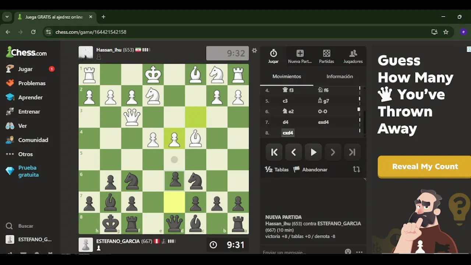Open the ESTEFANO_GARCIA name below the board

tap(118, 241)
